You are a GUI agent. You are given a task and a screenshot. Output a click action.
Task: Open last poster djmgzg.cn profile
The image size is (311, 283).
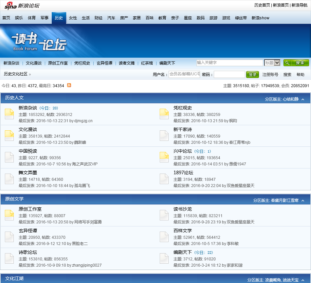point(83,121)
